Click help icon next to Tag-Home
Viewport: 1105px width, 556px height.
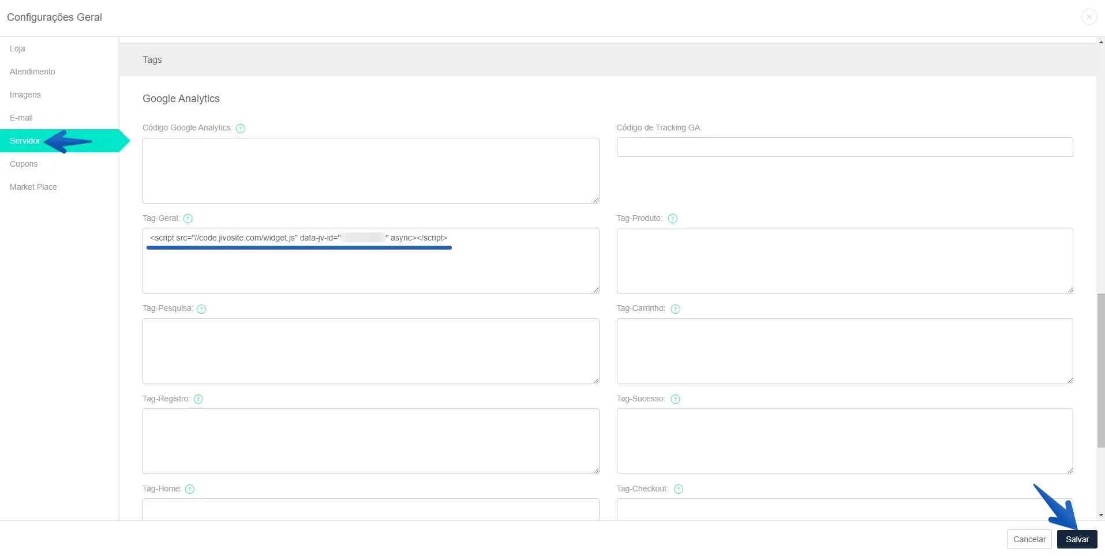[x=190, y=489]
